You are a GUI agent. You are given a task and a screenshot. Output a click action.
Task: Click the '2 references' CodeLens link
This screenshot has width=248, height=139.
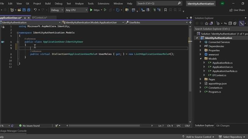(x=36, y=51)
